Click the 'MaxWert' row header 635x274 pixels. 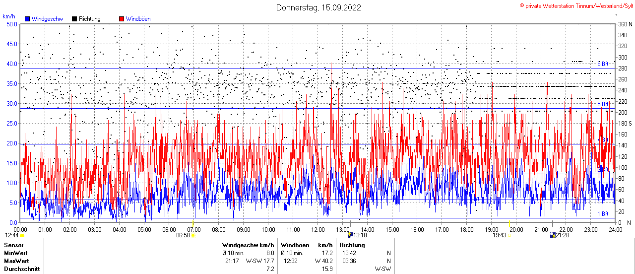tap(17, 261)
